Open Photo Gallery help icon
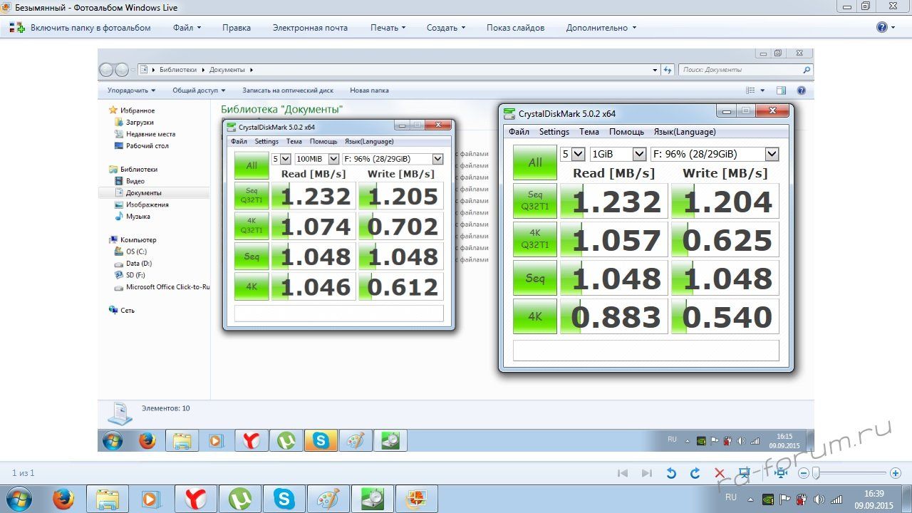The width and height of the screenshot is (912, 513). (882, 28)
